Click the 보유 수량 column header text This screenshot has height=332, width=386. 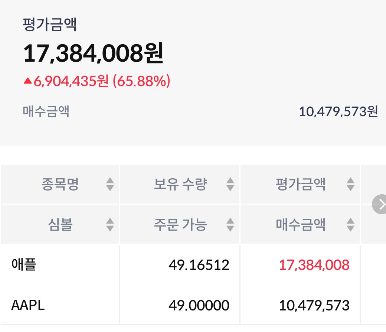pos(180,184)
